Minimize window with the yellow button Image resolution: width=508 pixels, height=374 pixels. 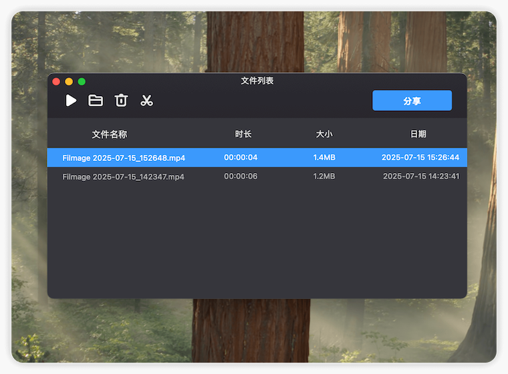tap(69, 81)
